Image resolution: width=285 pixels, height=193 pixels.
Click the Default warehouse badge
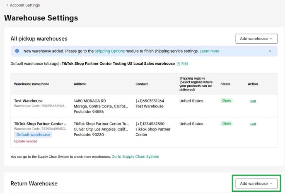click(x=33, y=134)
